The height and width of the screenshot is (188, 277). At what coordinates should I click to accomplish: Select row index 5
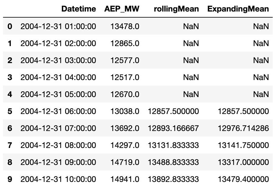pos(10,111)
